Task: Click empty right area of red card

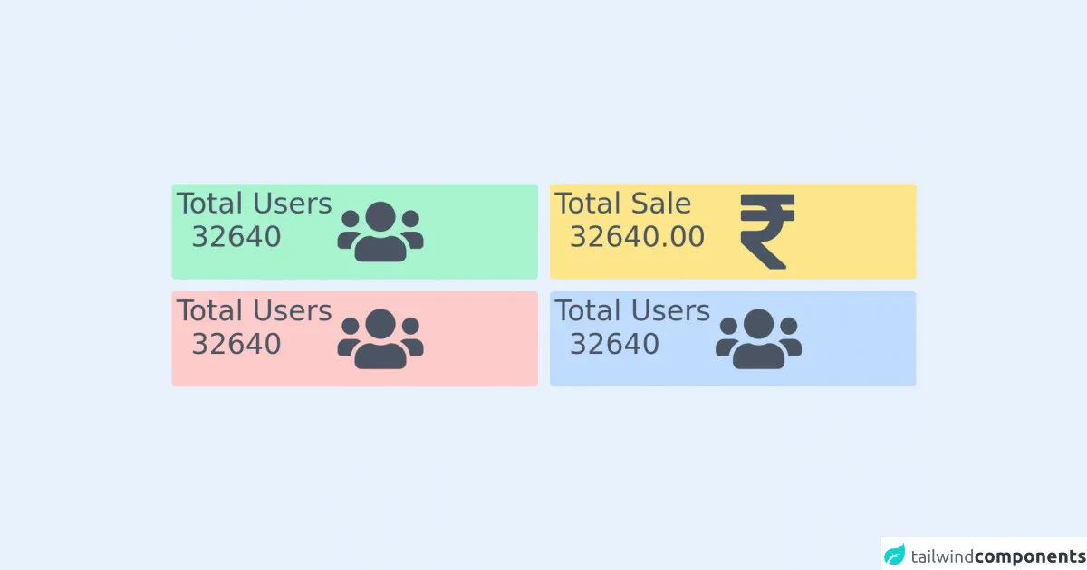Action: coord(485,338)
